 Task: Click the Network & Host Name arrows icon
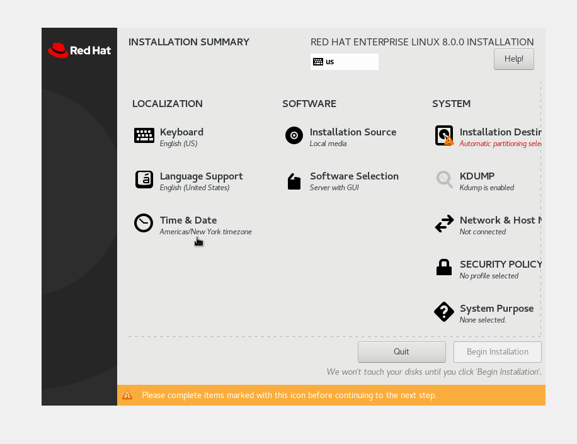[444, 224]
